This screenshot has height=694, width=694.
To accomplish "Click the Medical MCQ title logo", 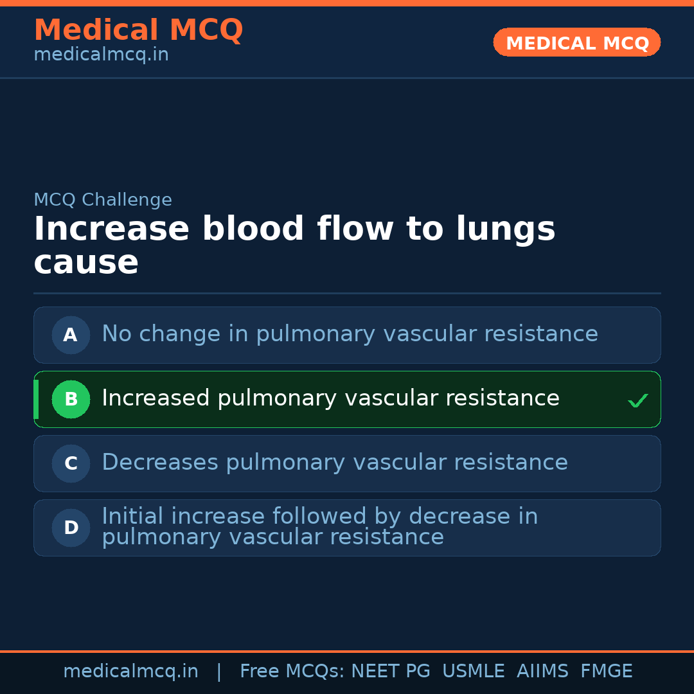I will [138, 30].
